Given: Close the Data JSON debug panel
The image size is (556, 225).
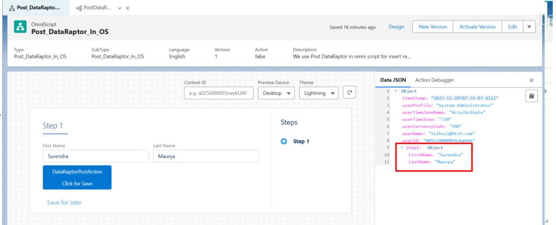Looking at the screenshot, I should click(532, 80).
